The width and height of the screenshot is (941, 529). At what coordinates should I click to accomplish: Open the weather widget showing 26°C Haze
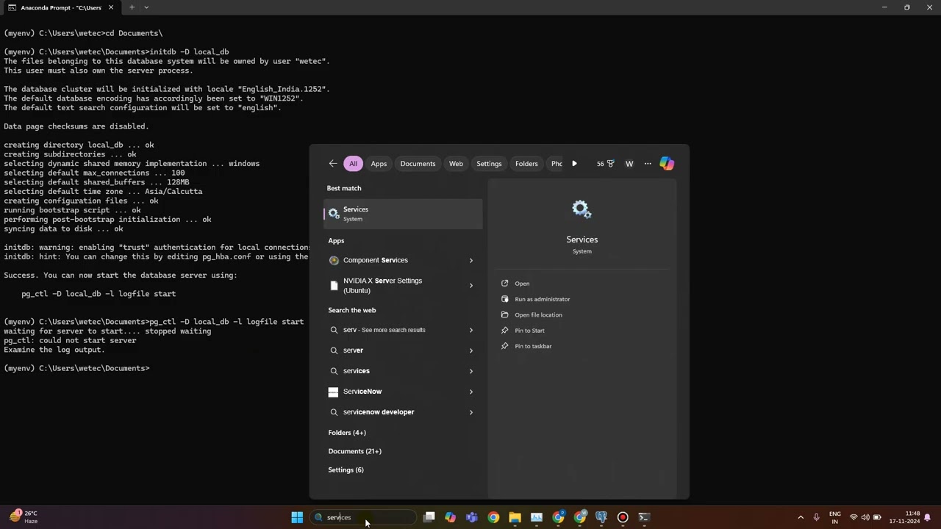[24, 517]
